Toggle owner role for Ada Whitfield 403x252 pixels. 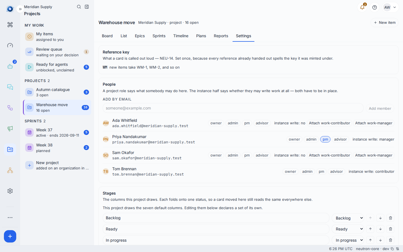216,123
